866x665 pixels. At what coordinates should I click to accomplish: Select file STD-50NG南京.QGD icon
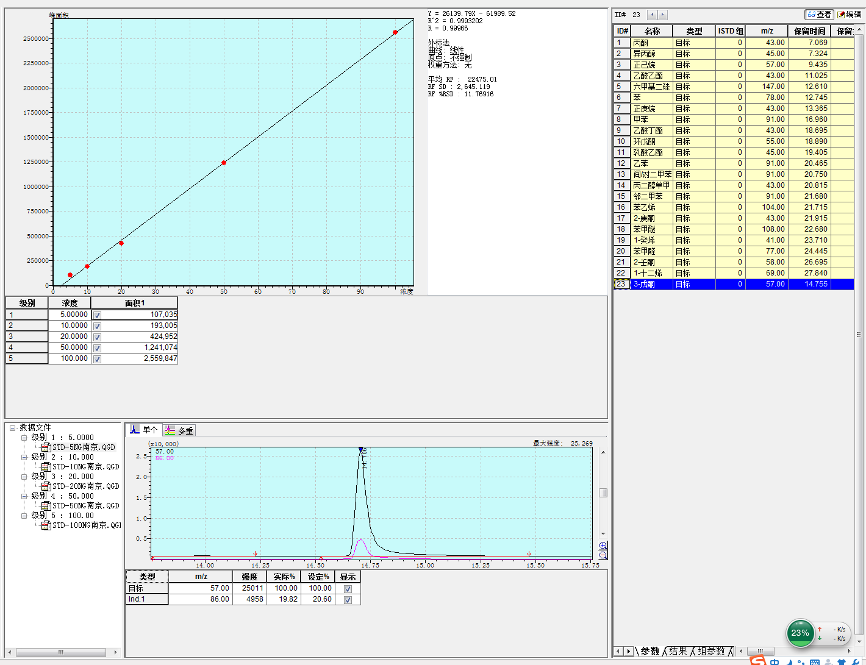(46, 506)
